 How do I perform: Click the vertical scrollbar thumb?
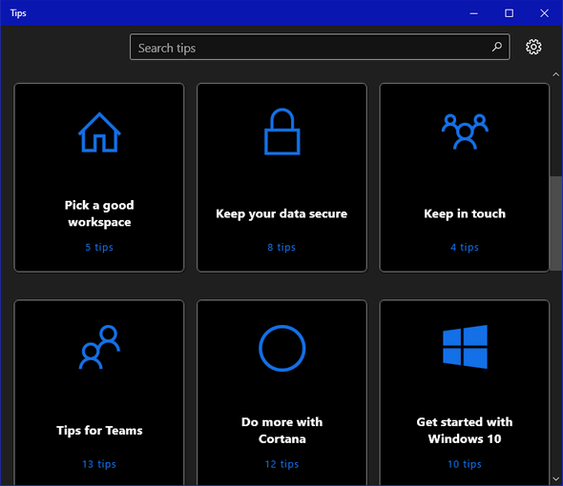(x=556, y=223)
